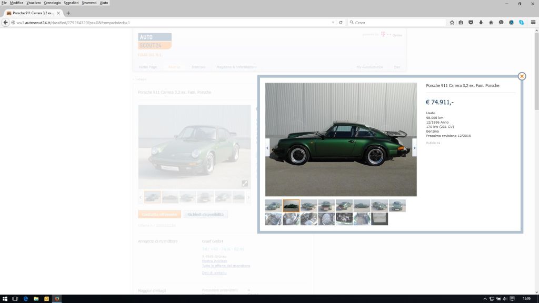Click the Pubblicità label
The height and width of the screenshot is (303, 539).
click(x=433, y=143)
